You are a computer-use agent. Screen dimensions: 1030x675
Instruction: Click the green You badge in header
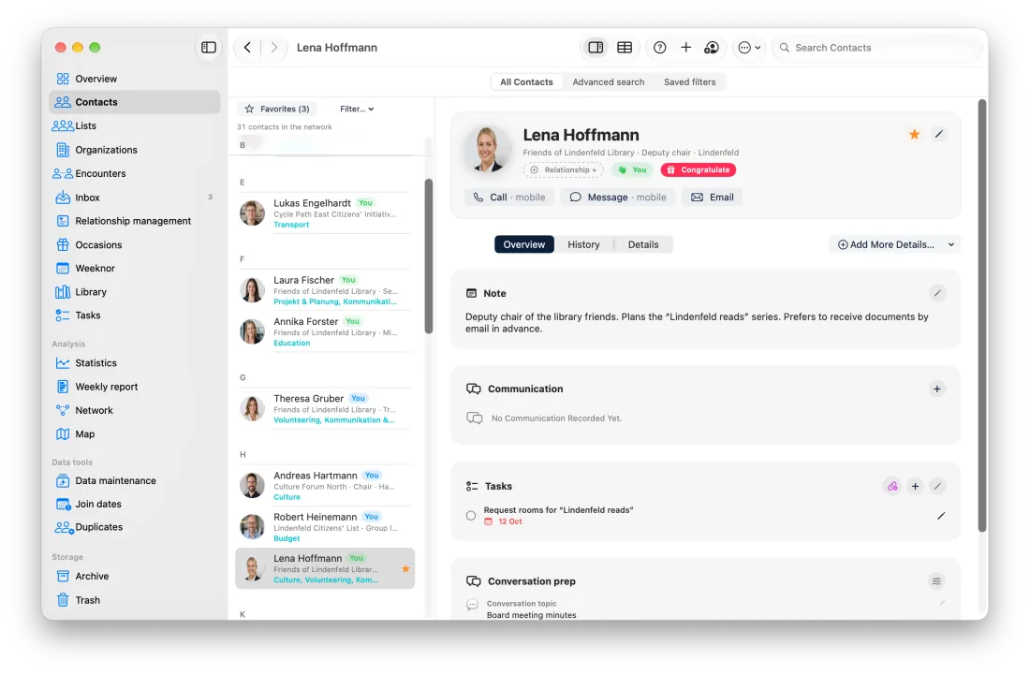point(633,170)
